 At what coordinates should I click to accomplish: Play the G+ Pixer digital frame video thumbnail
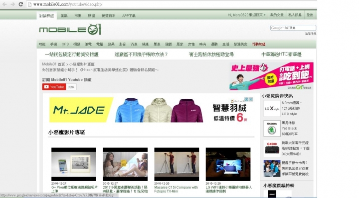coord(74,164)
